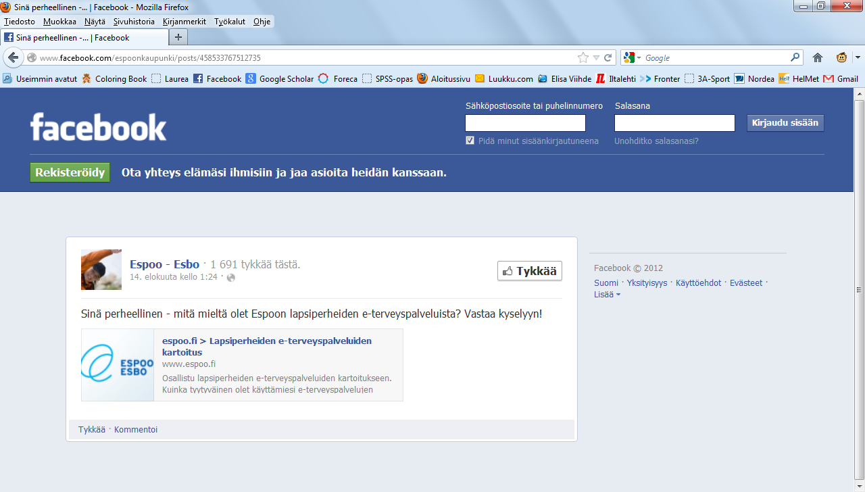Open the search engine selector dropdown
Image resolution: width=865 pixels, height=492 pixels.
coord(633,57)
